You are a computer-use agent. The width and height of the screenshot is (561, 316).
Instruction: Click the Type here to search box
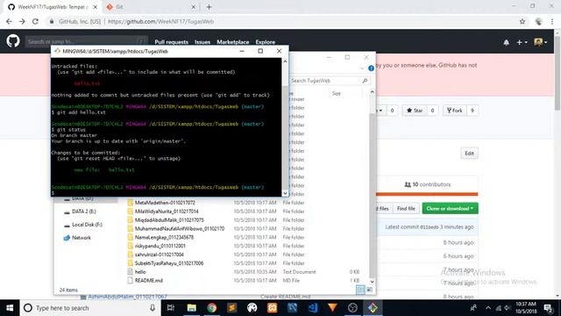[x=89, y=308]
